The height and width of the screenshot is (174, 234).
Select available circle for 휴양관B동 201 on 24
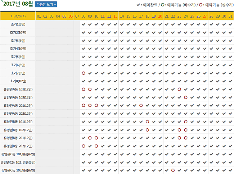[186, 138]
